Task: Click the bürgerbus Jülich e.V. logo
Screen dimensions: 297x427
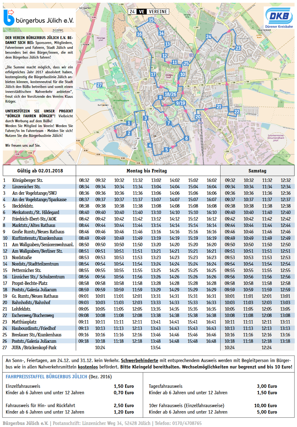Action: [x=39, y=18]
